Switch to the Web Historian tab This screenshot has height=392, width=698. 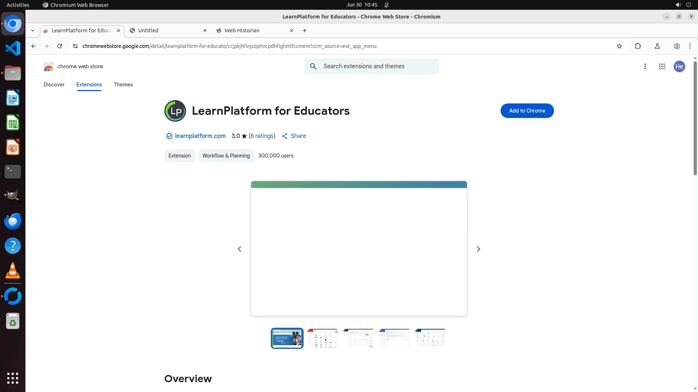tap(242, 30)
